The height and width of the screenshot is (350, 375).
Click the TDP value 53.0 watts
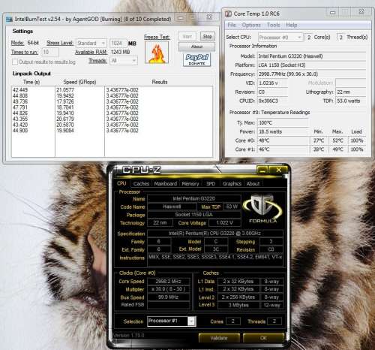(x=351, y=101)
